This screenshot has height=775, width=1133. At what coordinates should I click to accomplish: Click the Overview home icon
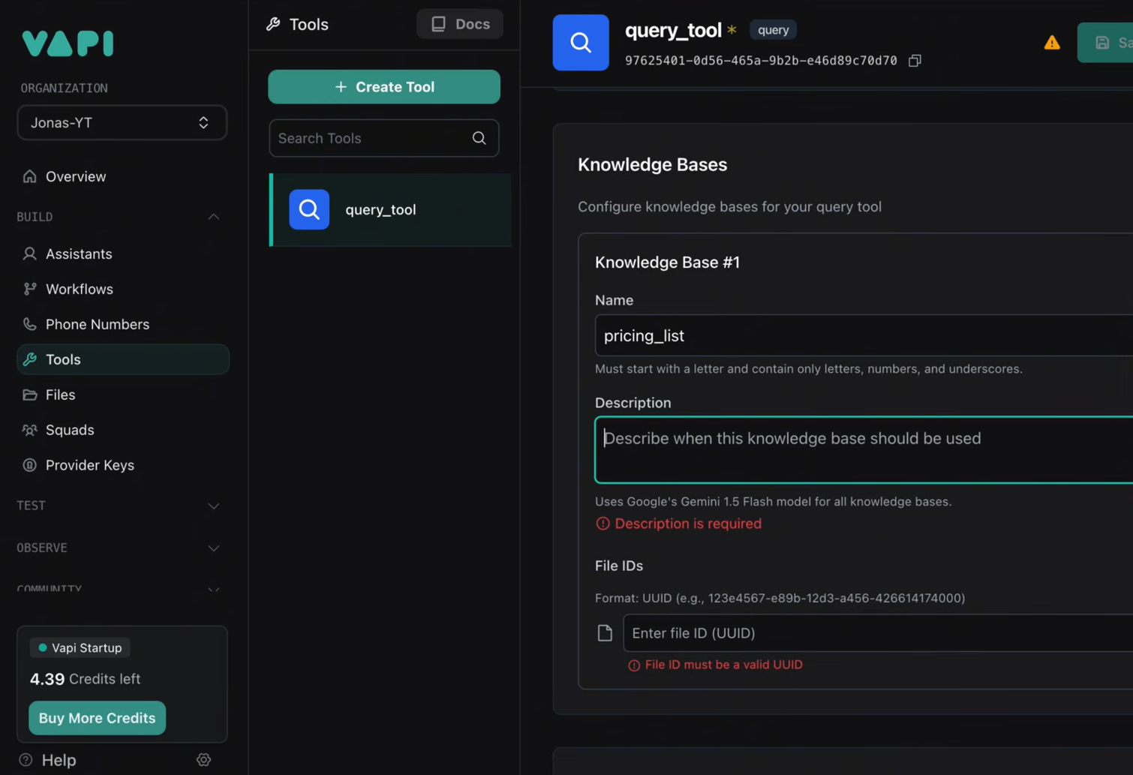click(29, 176)
